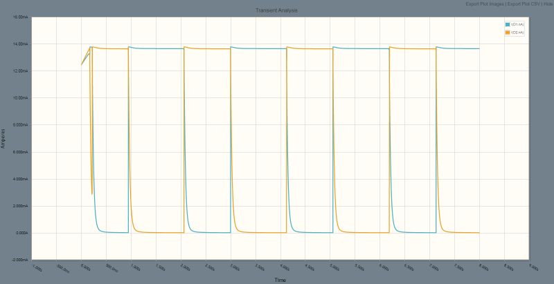Click the 14.00mA y-axis tick label
Screen dimensions: 554x284
pos(22,44)
